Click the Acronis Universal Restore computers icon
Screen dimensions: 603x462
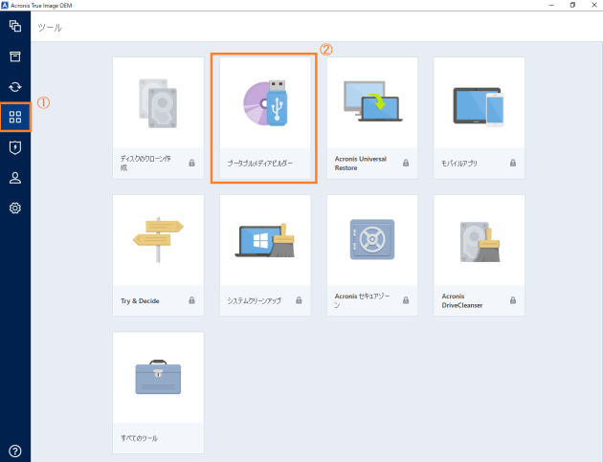tap(372, 101)
